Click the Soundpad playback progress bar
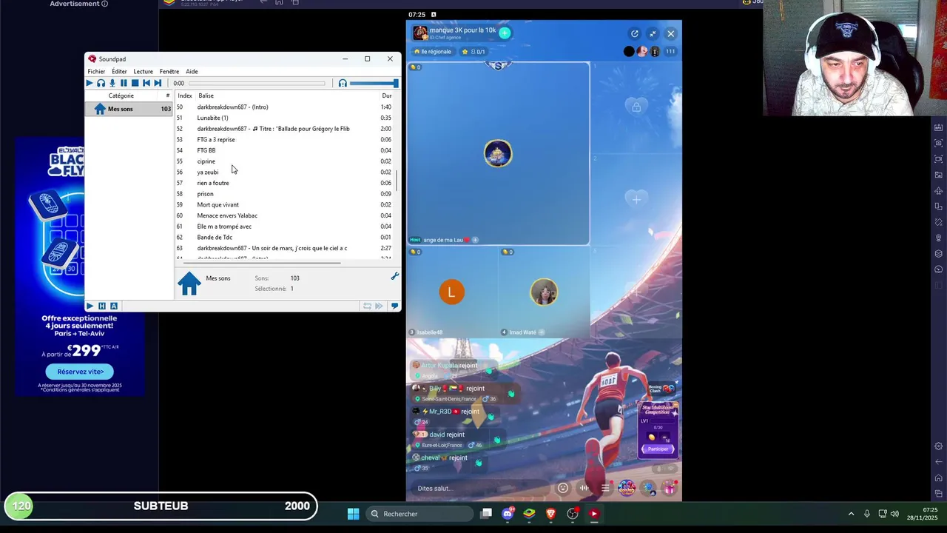The height and width of the screenshot is (533, 947). 256,83
